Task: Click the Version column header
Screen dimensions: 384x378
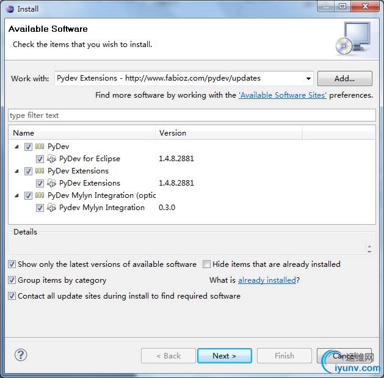Action: [228, 133]
